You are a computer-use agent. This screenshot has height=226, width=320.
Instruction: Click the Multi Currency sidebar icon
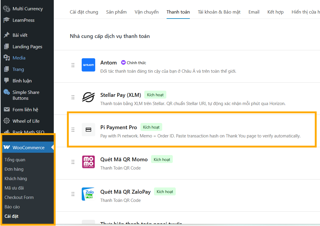[x=6, y=9]
